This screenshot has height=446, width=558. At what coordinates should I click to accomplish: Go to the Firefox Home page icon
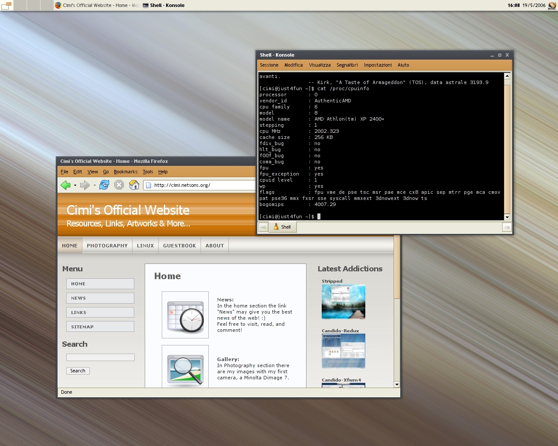134,185
